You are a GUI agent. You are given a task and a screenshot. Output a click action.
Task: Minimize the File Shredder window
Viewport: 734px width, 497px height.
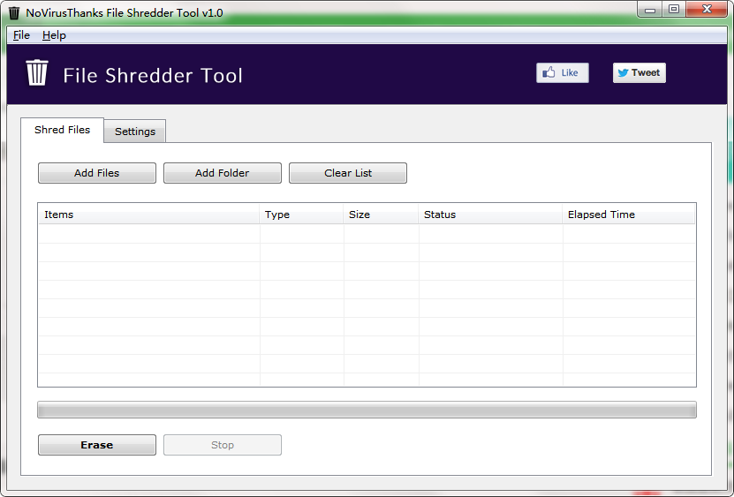pos(650,10)
